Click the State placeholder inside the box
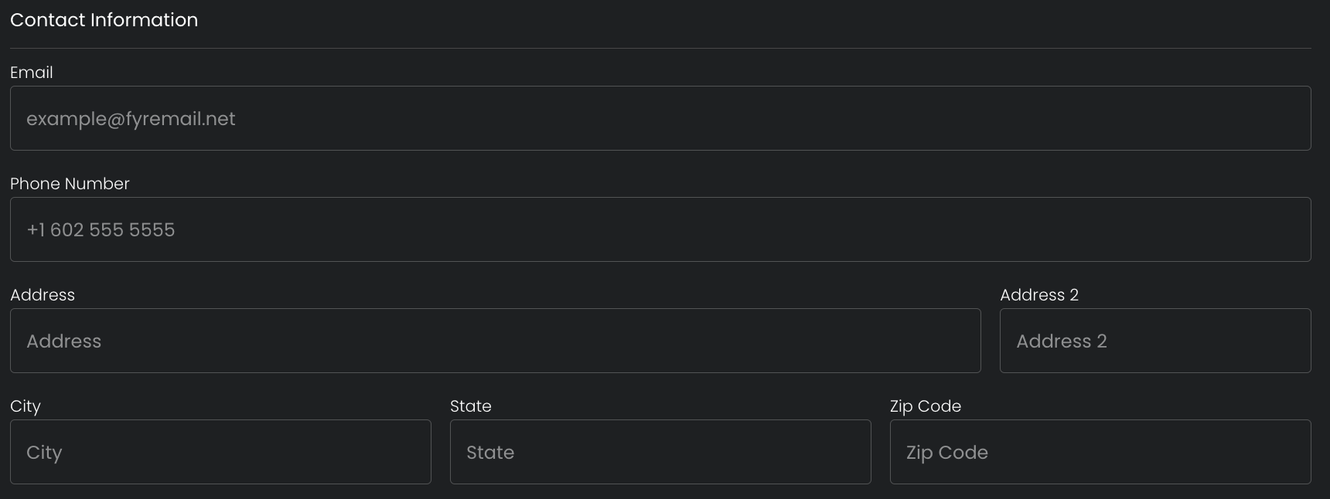The height and width of the screenshot is (499, 1330). pyautogui.click(x=490, y=453)
